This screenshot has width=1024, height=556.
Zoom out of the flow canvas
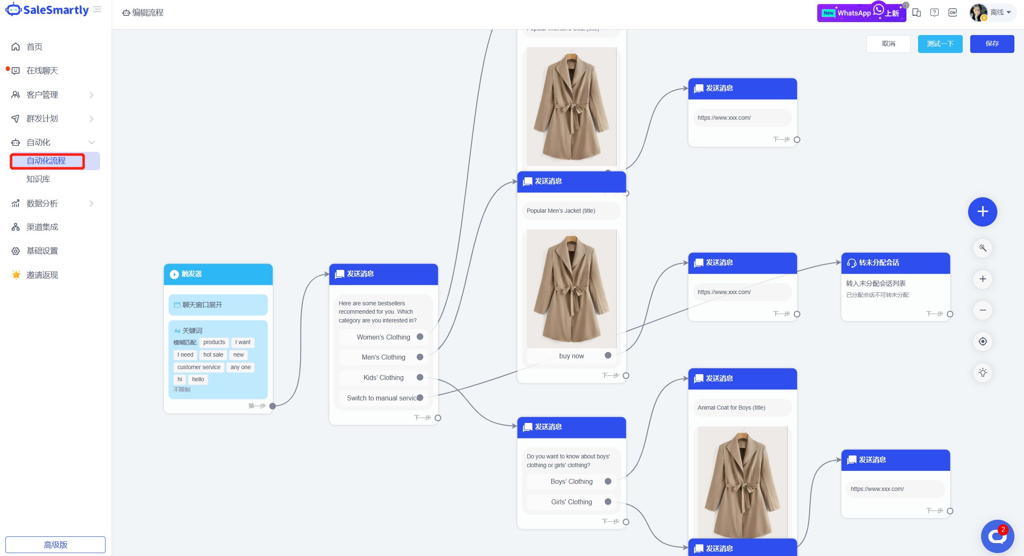click(x=982, y=310)
